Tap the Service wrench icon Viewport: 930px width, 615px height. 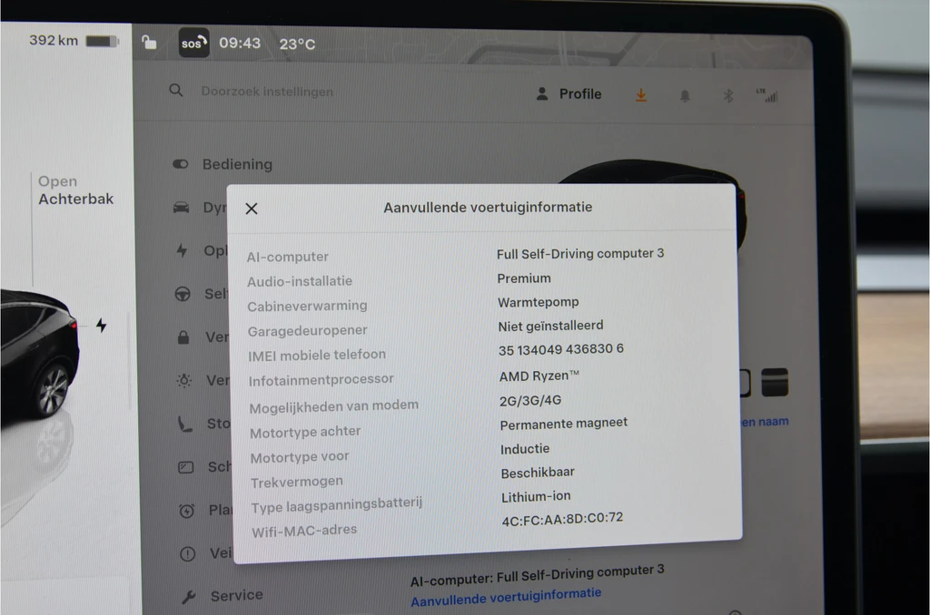click(189, 597)
